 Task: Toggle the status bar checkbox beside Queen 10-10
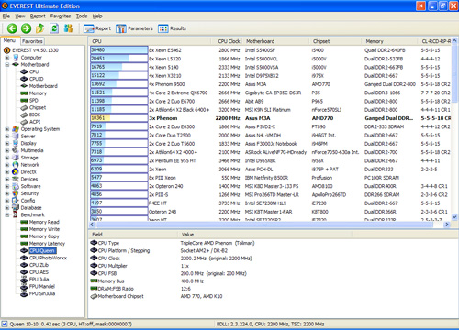[5, 324]
